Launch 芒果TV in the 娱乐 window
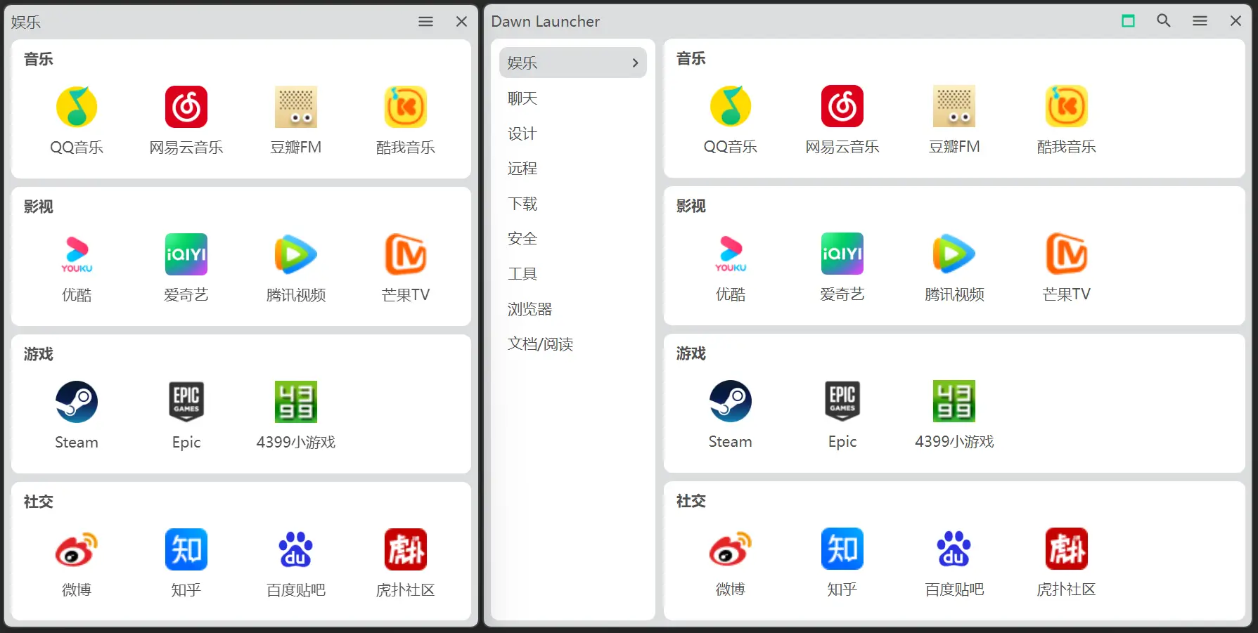Screen dimensions: 1258x633 (x=406, y=267)
